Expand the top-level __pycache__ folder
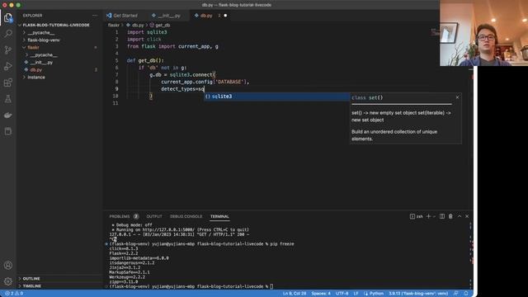This screenshot has height=297, width=528. coord(41,33)
